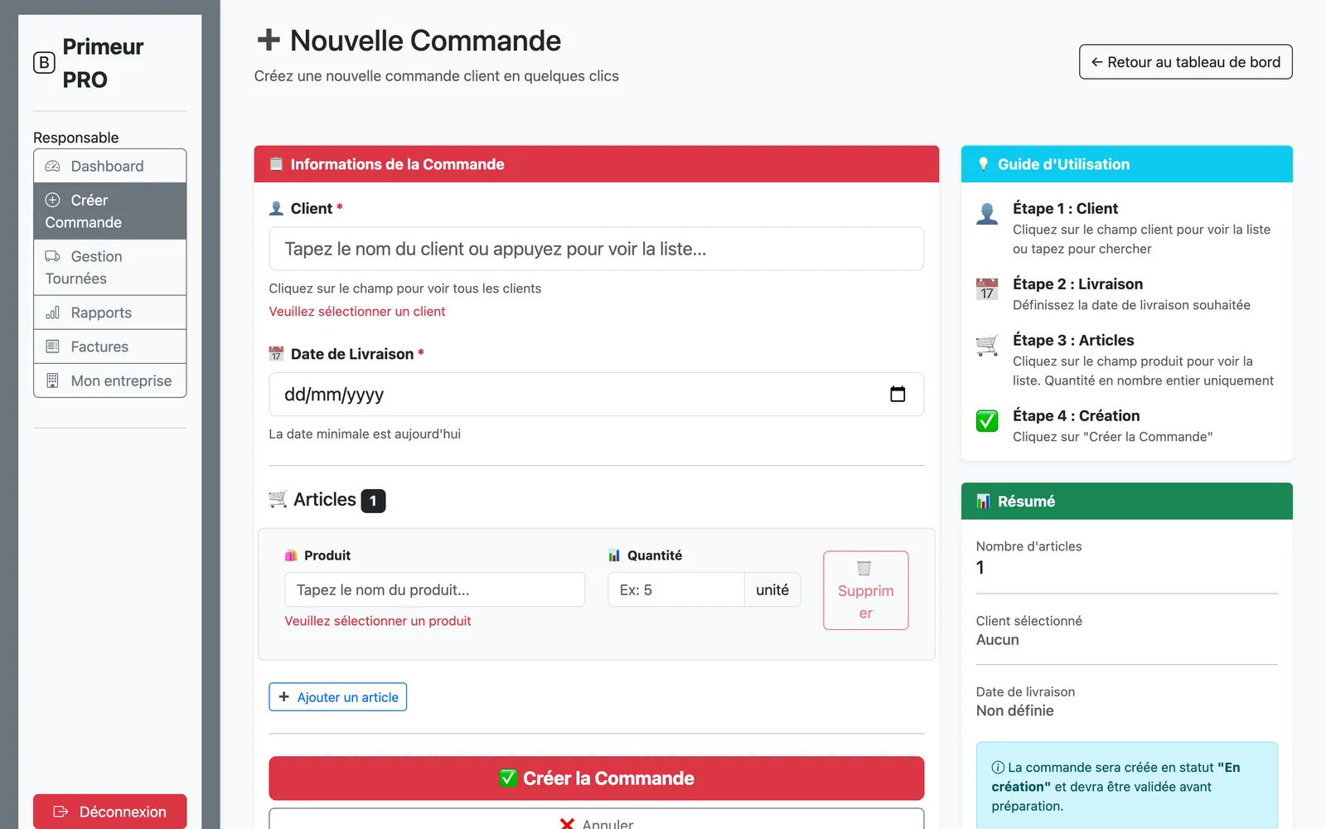Click the plus icon before Nouvelle Commande title
This screenshot has width=1326, height=829.
point(269,40)
